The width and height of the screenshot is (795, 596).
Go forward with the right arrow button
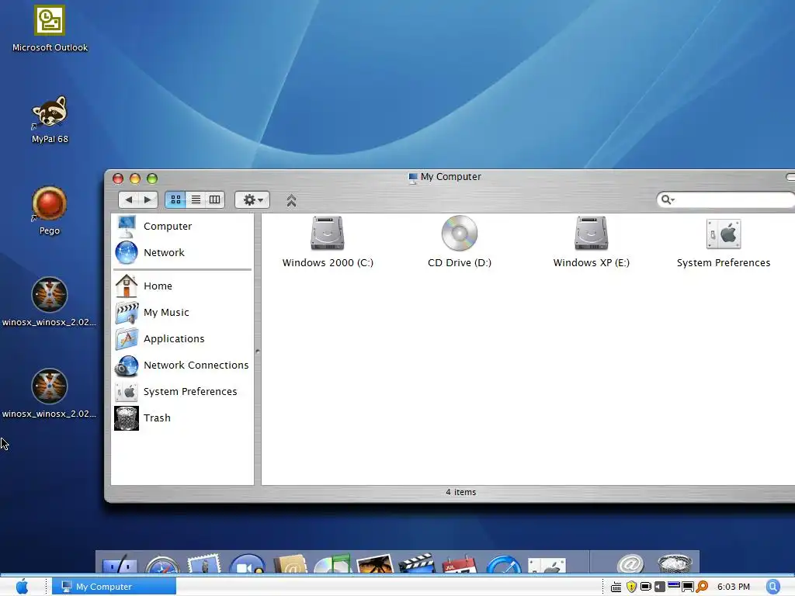pyautogui.click(x=148, y=199)
